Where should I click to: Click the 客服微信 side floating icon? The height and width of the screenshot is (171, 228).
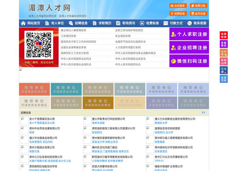(x=224, y=44)
